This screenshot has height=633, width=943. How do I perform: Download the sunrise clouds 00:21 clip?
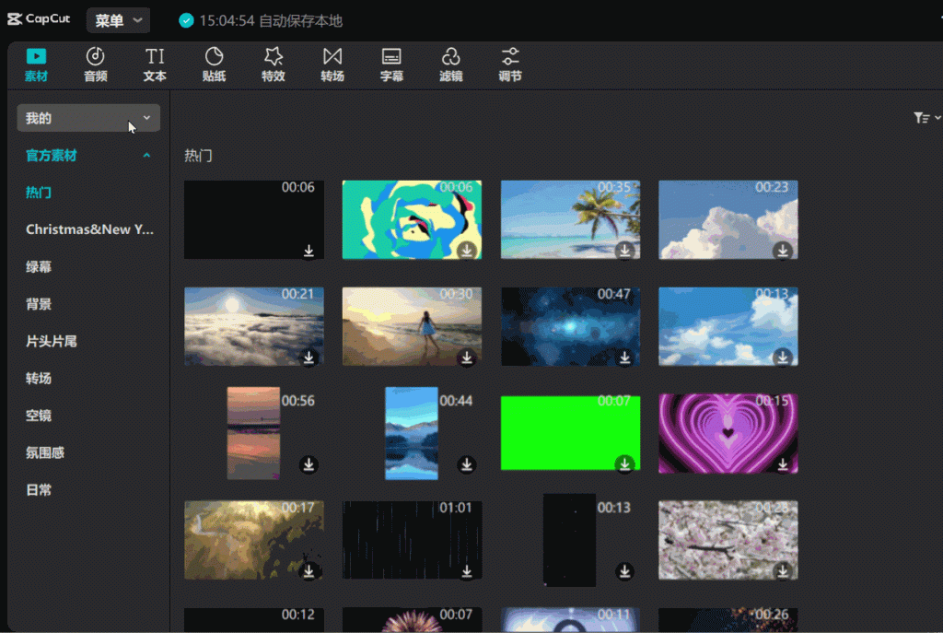coord(309,358)
